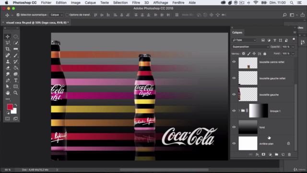Open the Opacité value dropdown arrow
Screen dimensions: 307x173
coord(293,47)
